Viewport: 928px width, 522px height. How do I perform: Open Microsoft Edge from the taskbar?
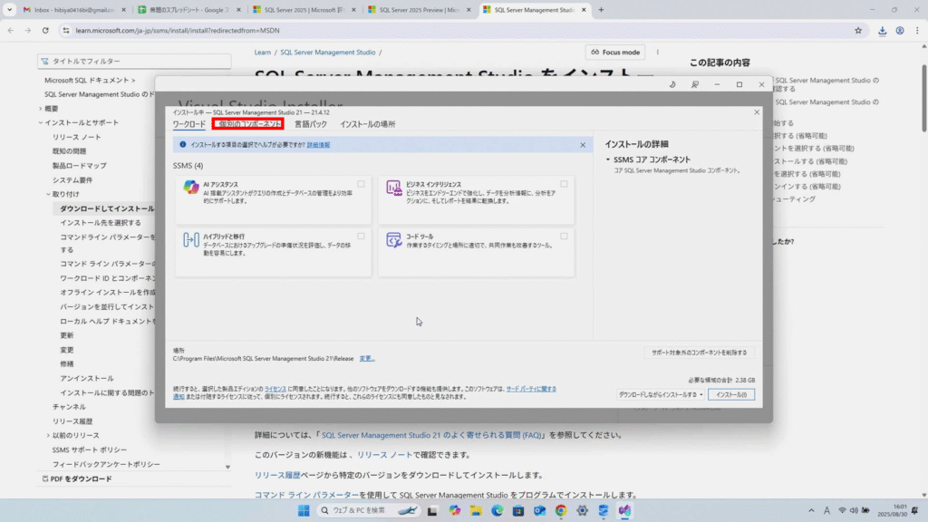click(497, 510)
